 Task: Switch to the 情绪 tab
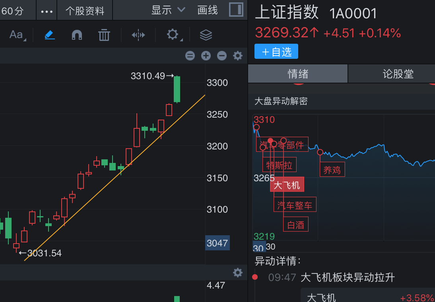[298, 74]
